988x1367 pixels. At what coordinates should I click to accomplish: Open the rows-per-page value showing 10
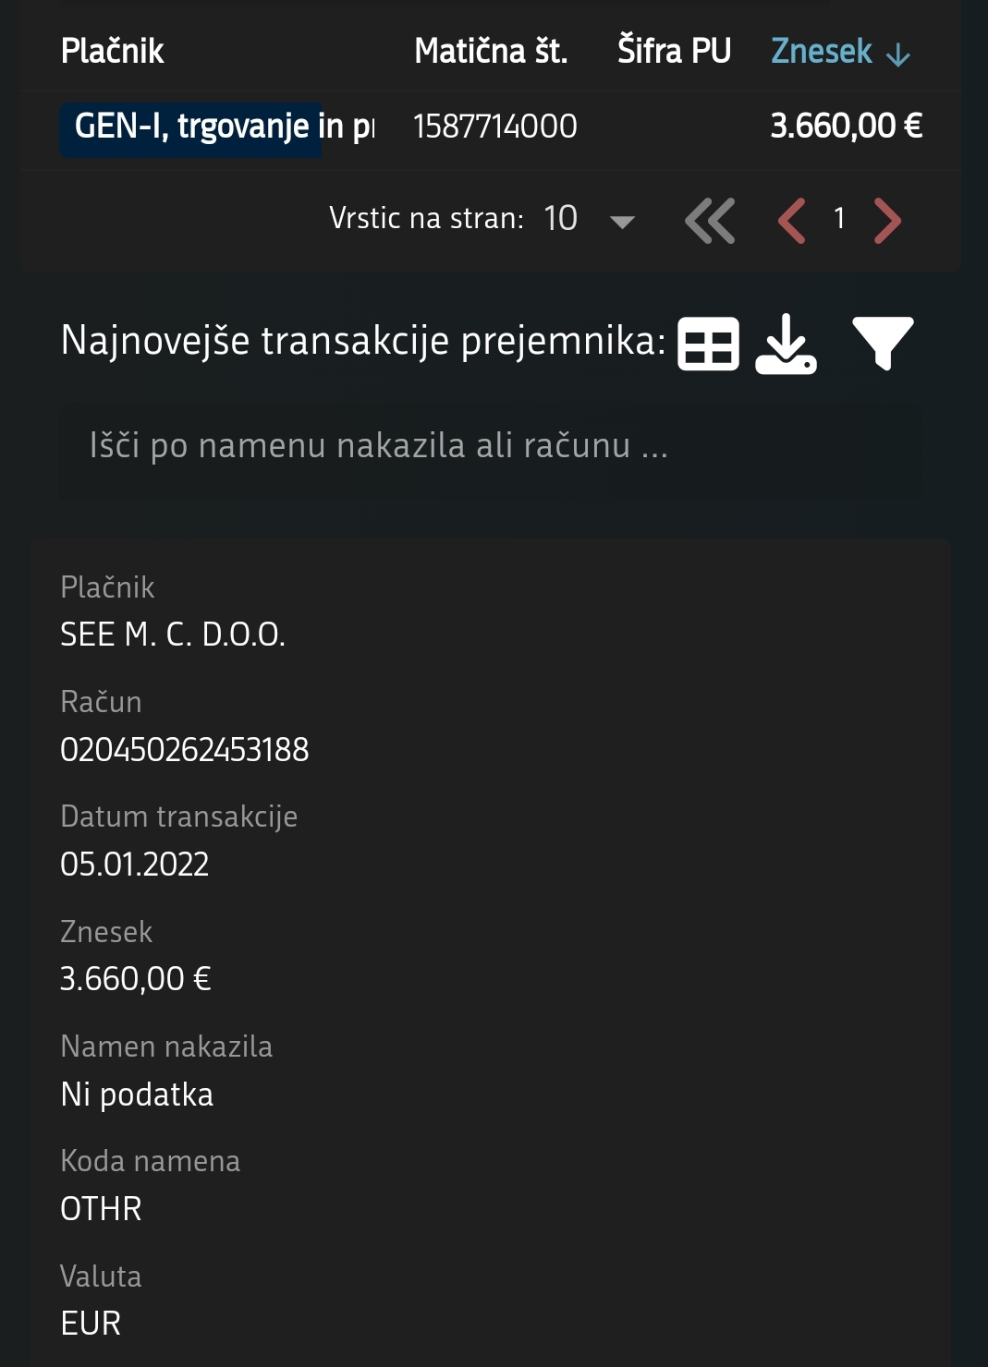coord(560,219)
